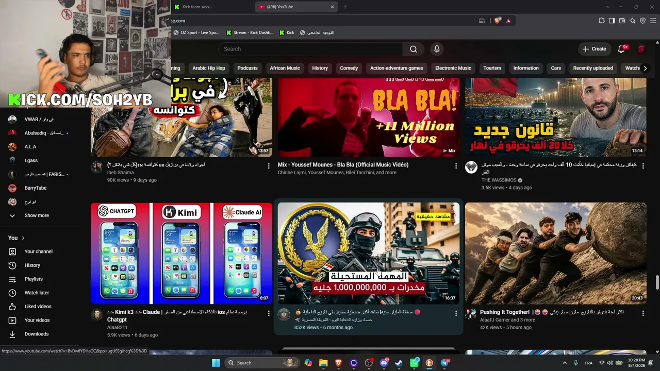Show hidden system tray icons chevron
Viewport: 660px width, 371px height.
tap(565, 363)
